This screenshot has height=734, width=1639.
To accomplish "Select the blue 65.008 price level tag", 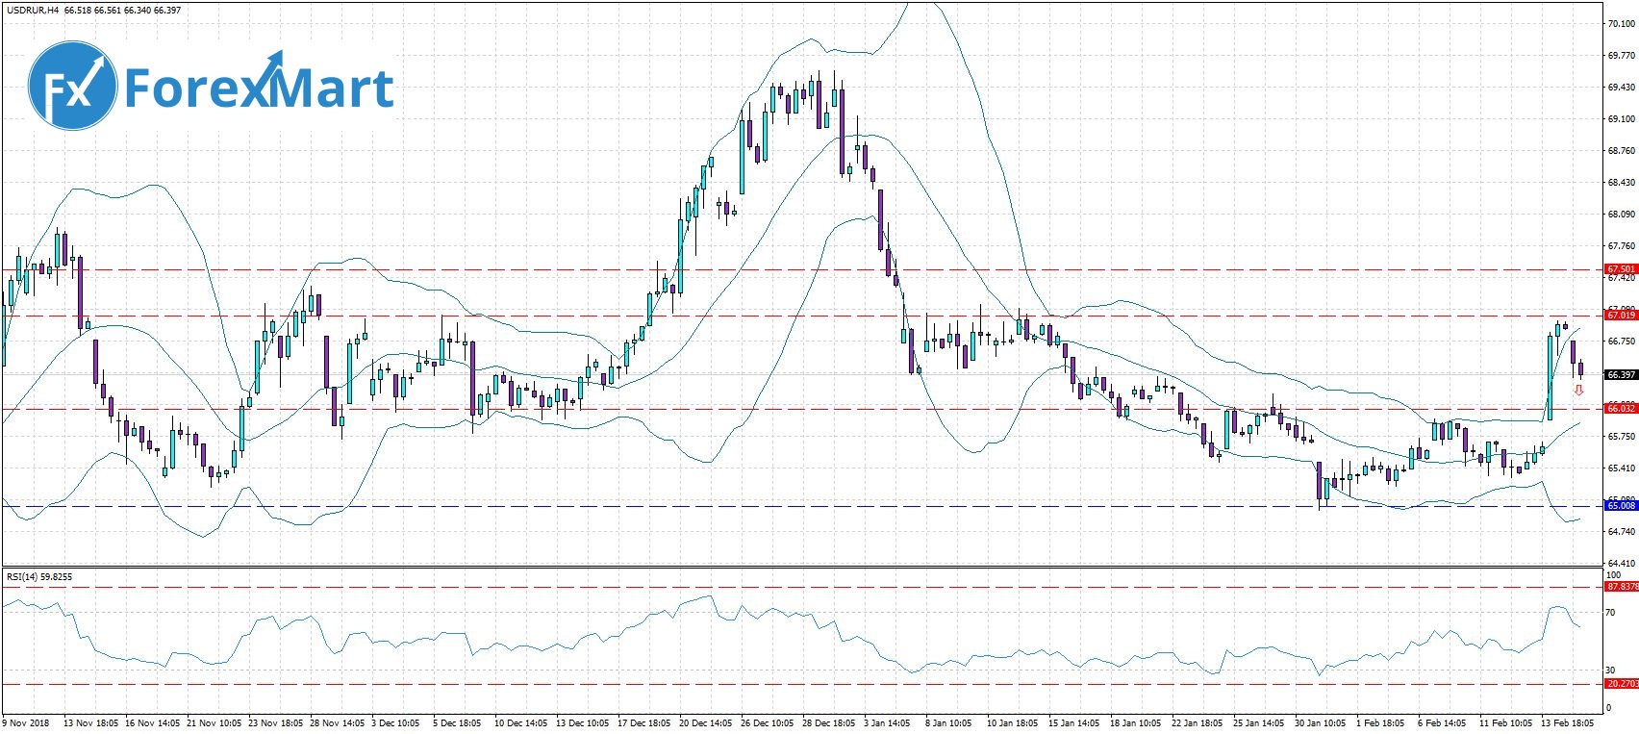I will click(1621, 505).
